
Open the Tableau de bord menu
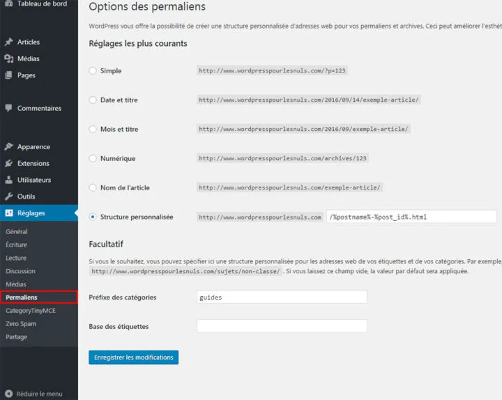click(x=43, y=3)
